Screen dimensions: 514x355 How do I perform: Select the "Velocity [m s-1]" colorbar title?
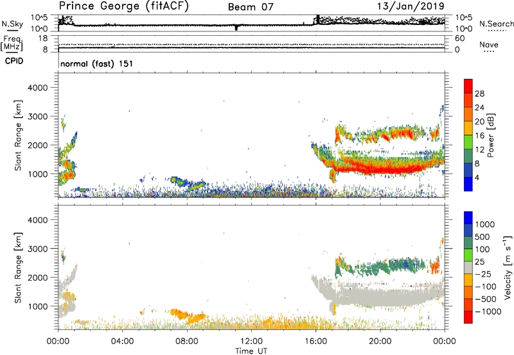tap(508, 268)
